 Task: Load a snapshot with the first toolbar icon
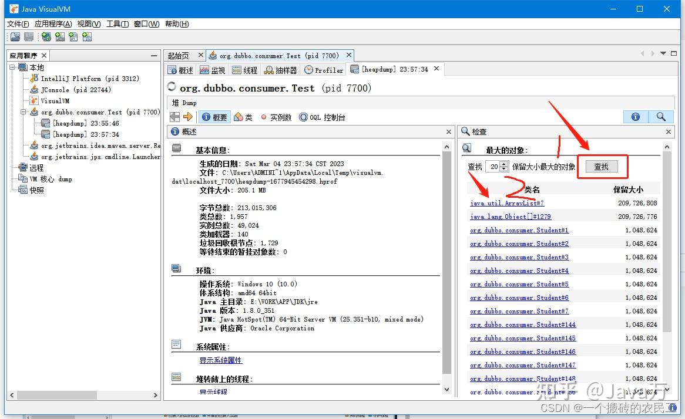(x=15, y=37)
